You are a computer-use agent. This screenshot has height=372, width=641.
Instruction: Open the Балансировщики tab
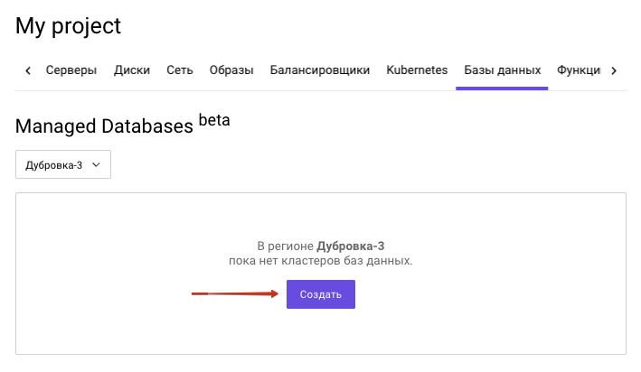click(x=319, y=70)
